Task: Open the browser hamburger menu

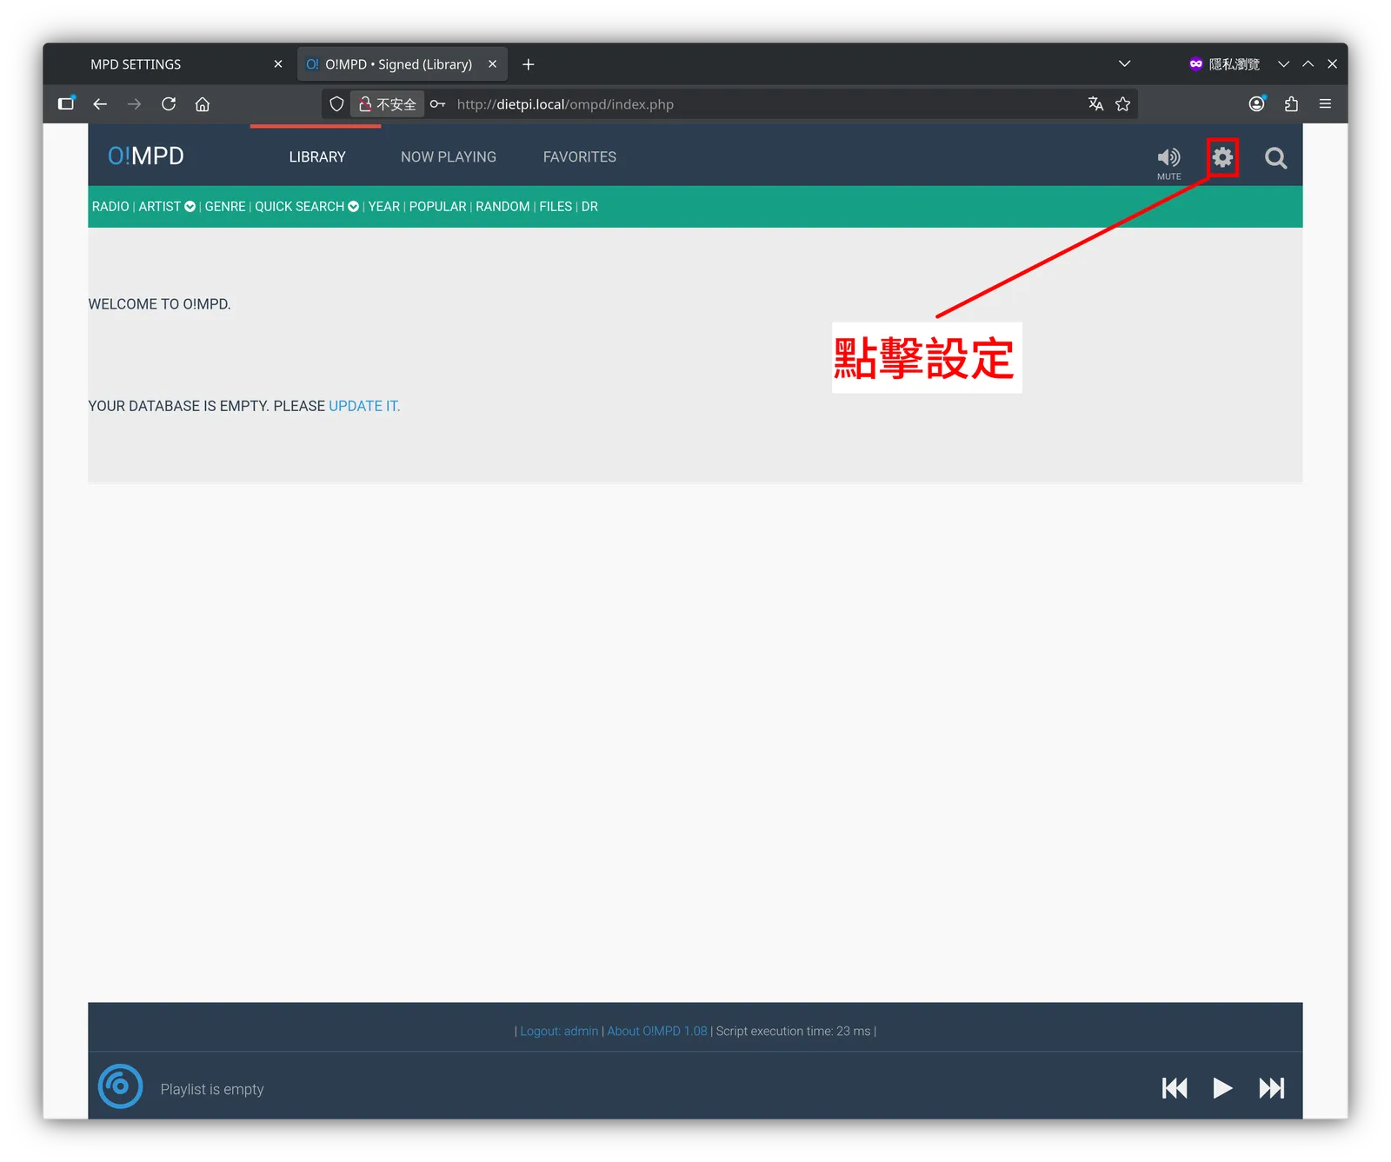Action: coord(1325,104)
